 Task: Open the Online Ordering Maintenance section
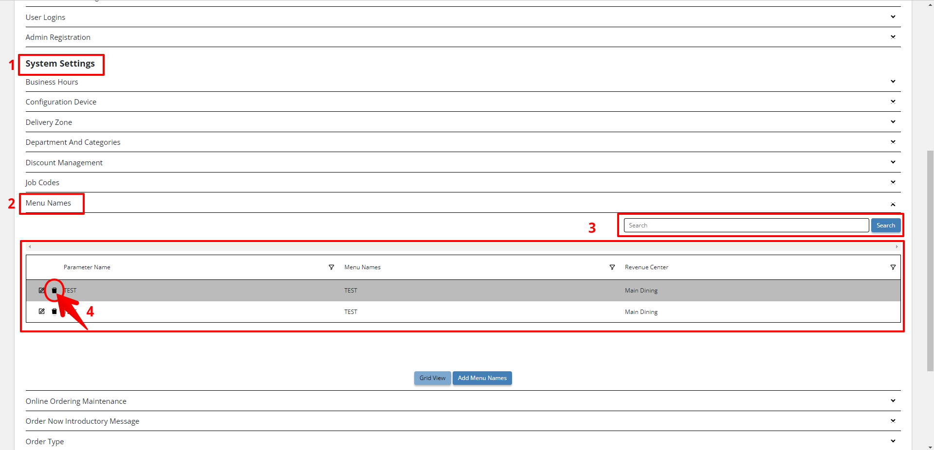(x=76, y=401)
